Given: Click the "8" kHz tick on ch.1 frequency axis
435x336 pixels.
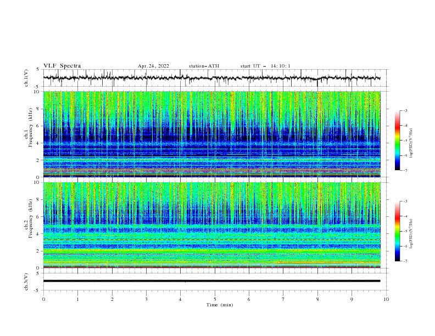Looking at the screenshot, I should point(38,109).
